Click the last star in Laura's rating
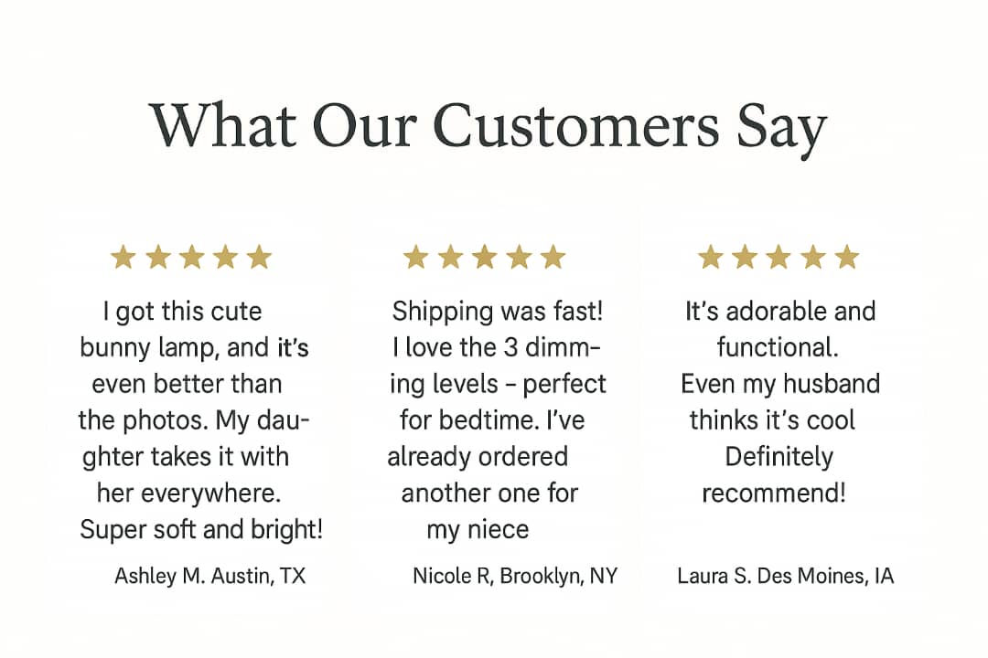988x658 pixels. click(847, 257)
